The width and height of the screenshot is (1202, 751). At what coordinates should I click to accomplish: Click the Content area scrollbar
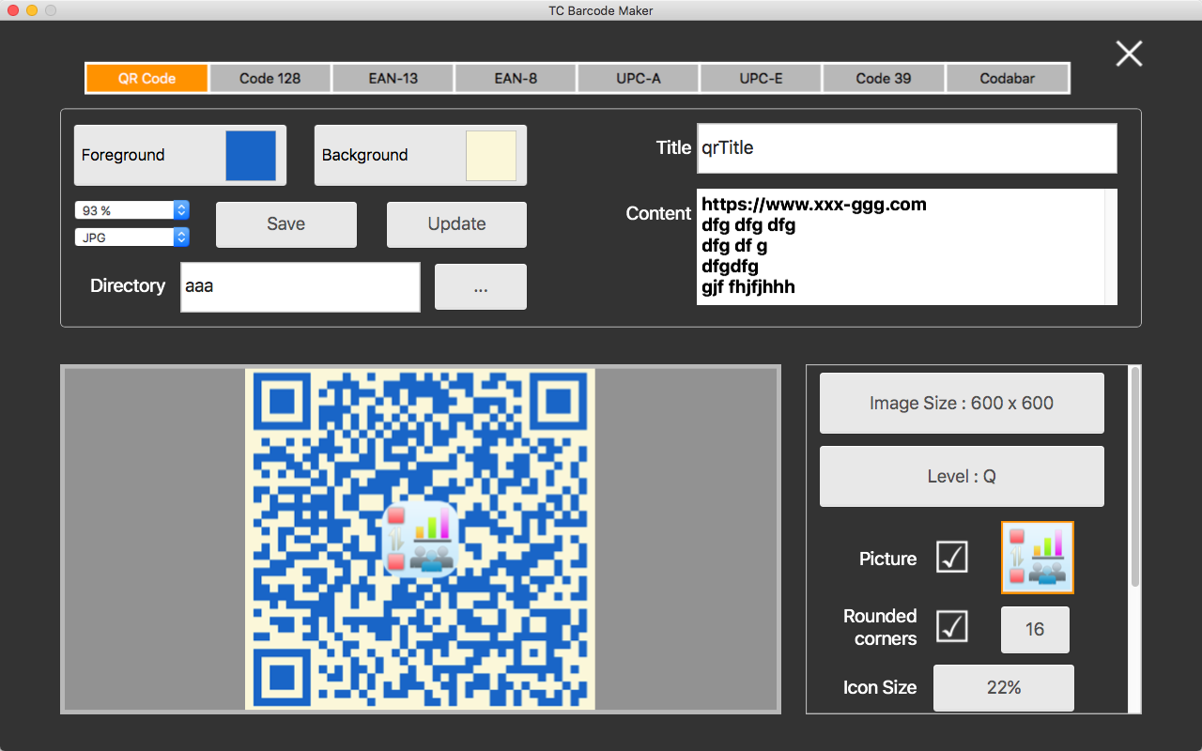coord(1111,247)
